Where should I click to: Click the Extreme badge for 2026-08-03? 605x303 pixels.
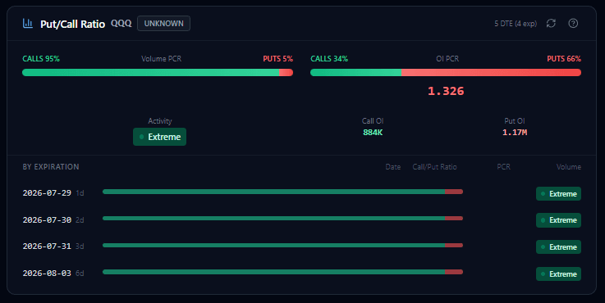click(558, 274)
